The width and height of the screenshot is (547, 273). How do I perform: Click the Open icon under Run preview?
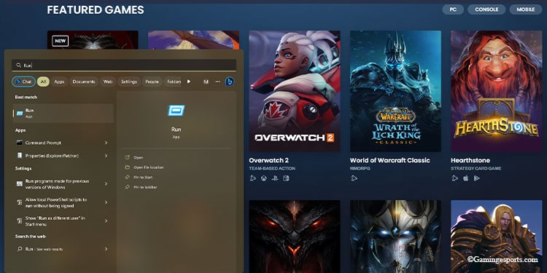(x=128, y=157)
